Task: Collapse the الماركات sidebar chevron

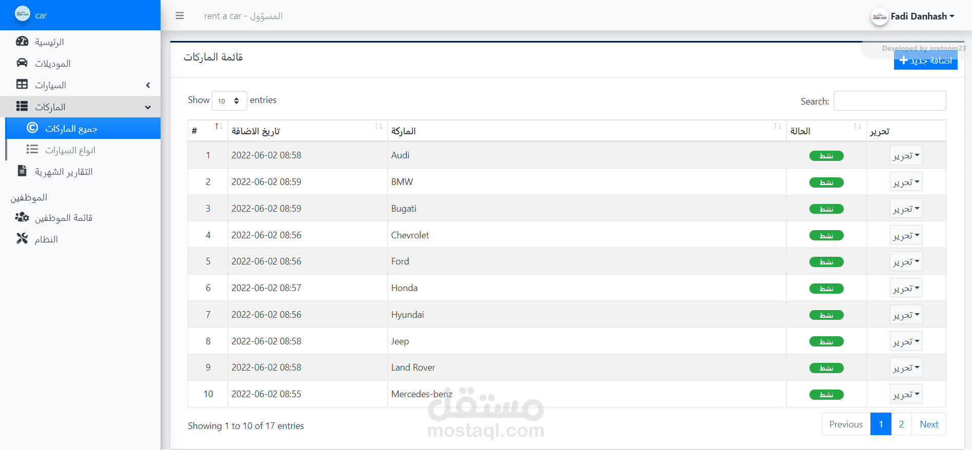Action: pyautogui.click(x=148, y=107)
